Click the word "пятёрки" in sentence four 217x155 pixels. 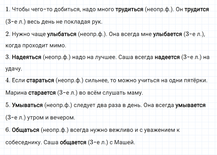point(197,81)
